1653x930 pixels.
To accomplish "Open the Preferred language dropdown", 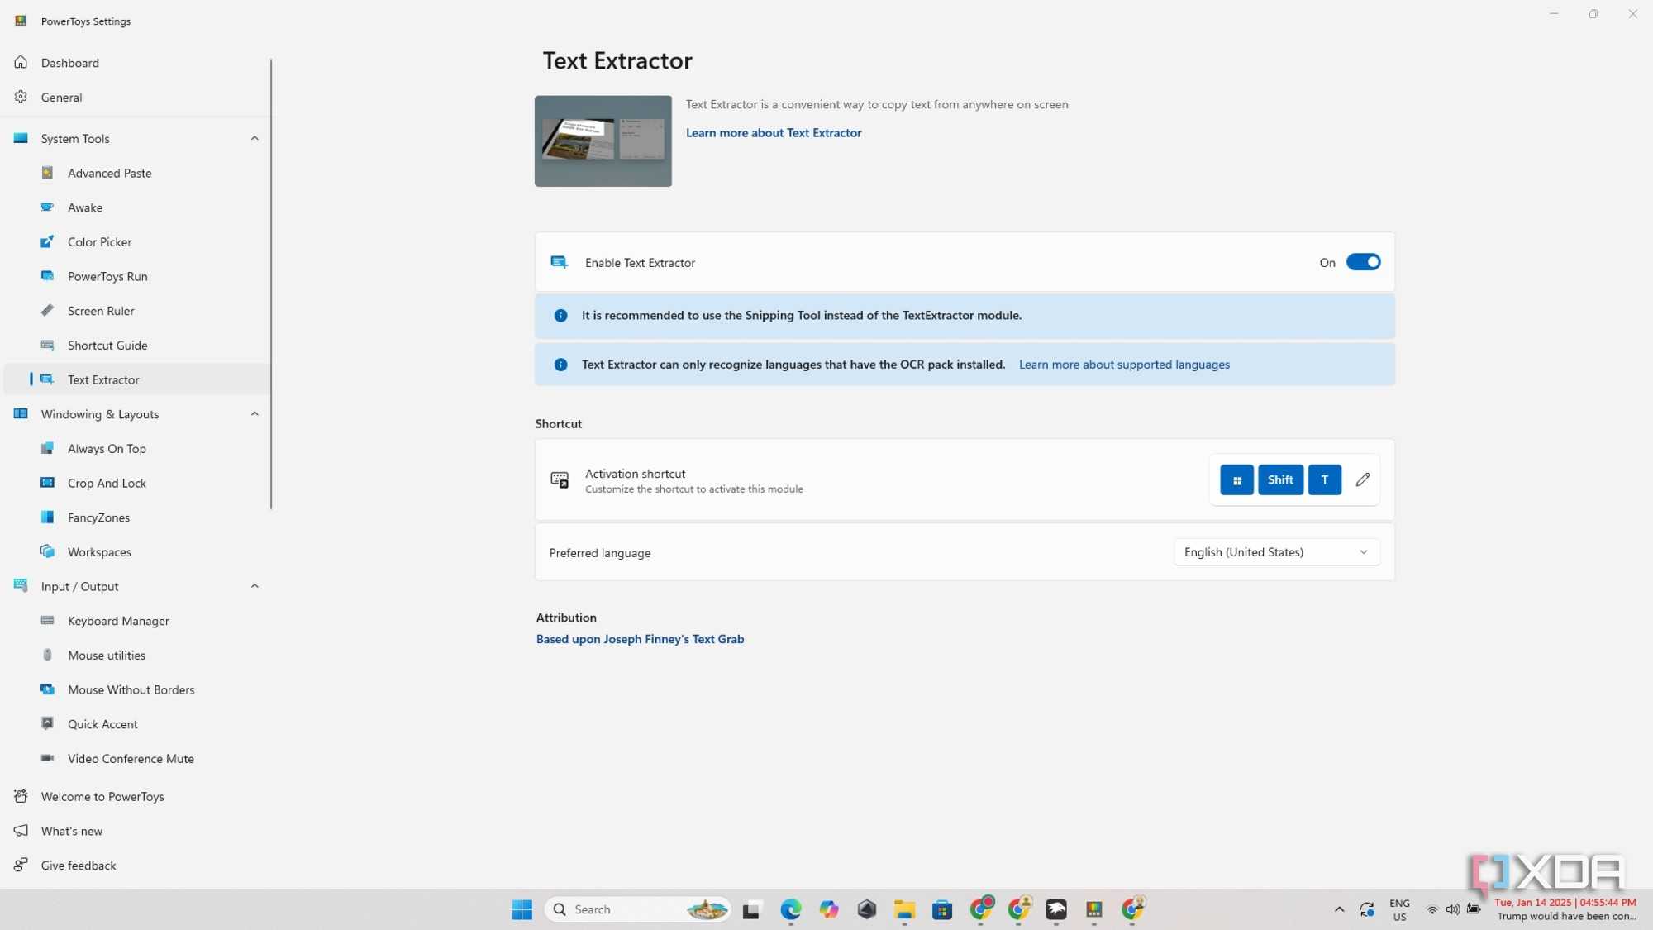I will click(x=1276, y=552).
